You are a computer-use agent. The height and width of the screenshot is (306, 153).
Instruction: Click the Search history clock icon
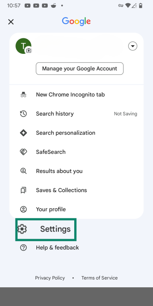(x=23, y=114)
